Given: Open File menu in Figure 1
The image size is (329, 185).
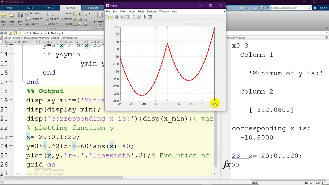Looking at the screenshot, I should pos(108,12).
